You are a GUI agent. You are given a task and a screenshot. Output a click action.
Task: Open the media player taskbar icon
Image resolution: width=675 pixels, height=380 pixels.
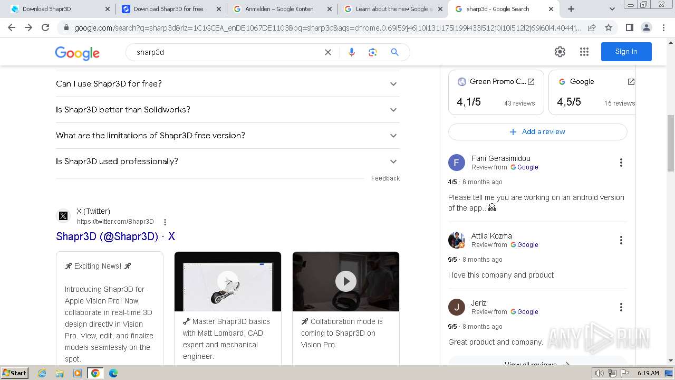tap(78, 373)
